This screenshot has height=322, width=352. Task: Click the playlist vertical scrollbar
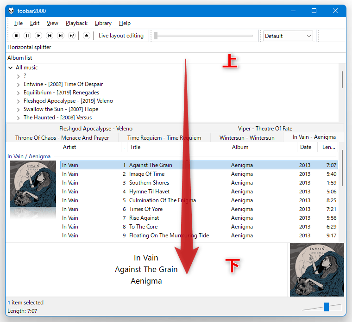[342, 168]
